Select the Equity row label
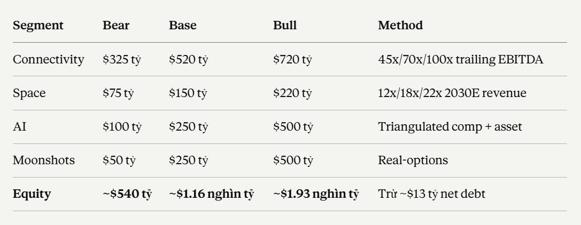This screenshot has width=581, height=225. pos(32,194)
